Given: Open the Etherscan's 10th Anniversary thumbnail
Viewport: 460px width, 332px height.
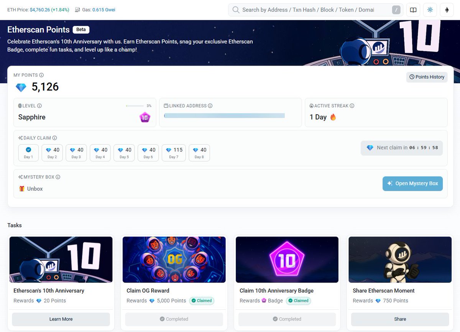Looking at the screenshot, I should click(61, 260).
